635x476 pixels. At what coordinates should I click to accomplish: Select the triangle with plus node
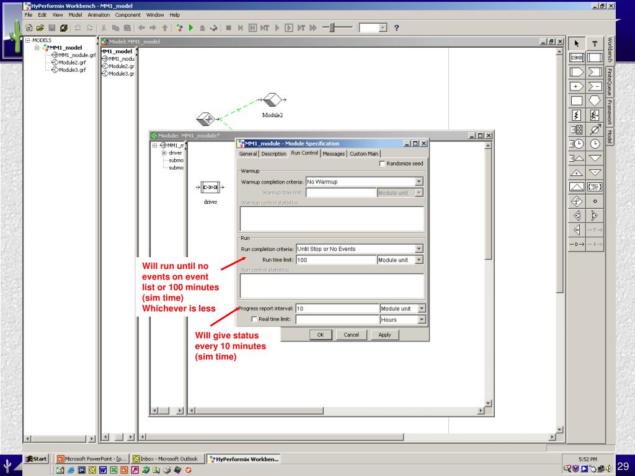pyautogui.click(x=577, y=173)
